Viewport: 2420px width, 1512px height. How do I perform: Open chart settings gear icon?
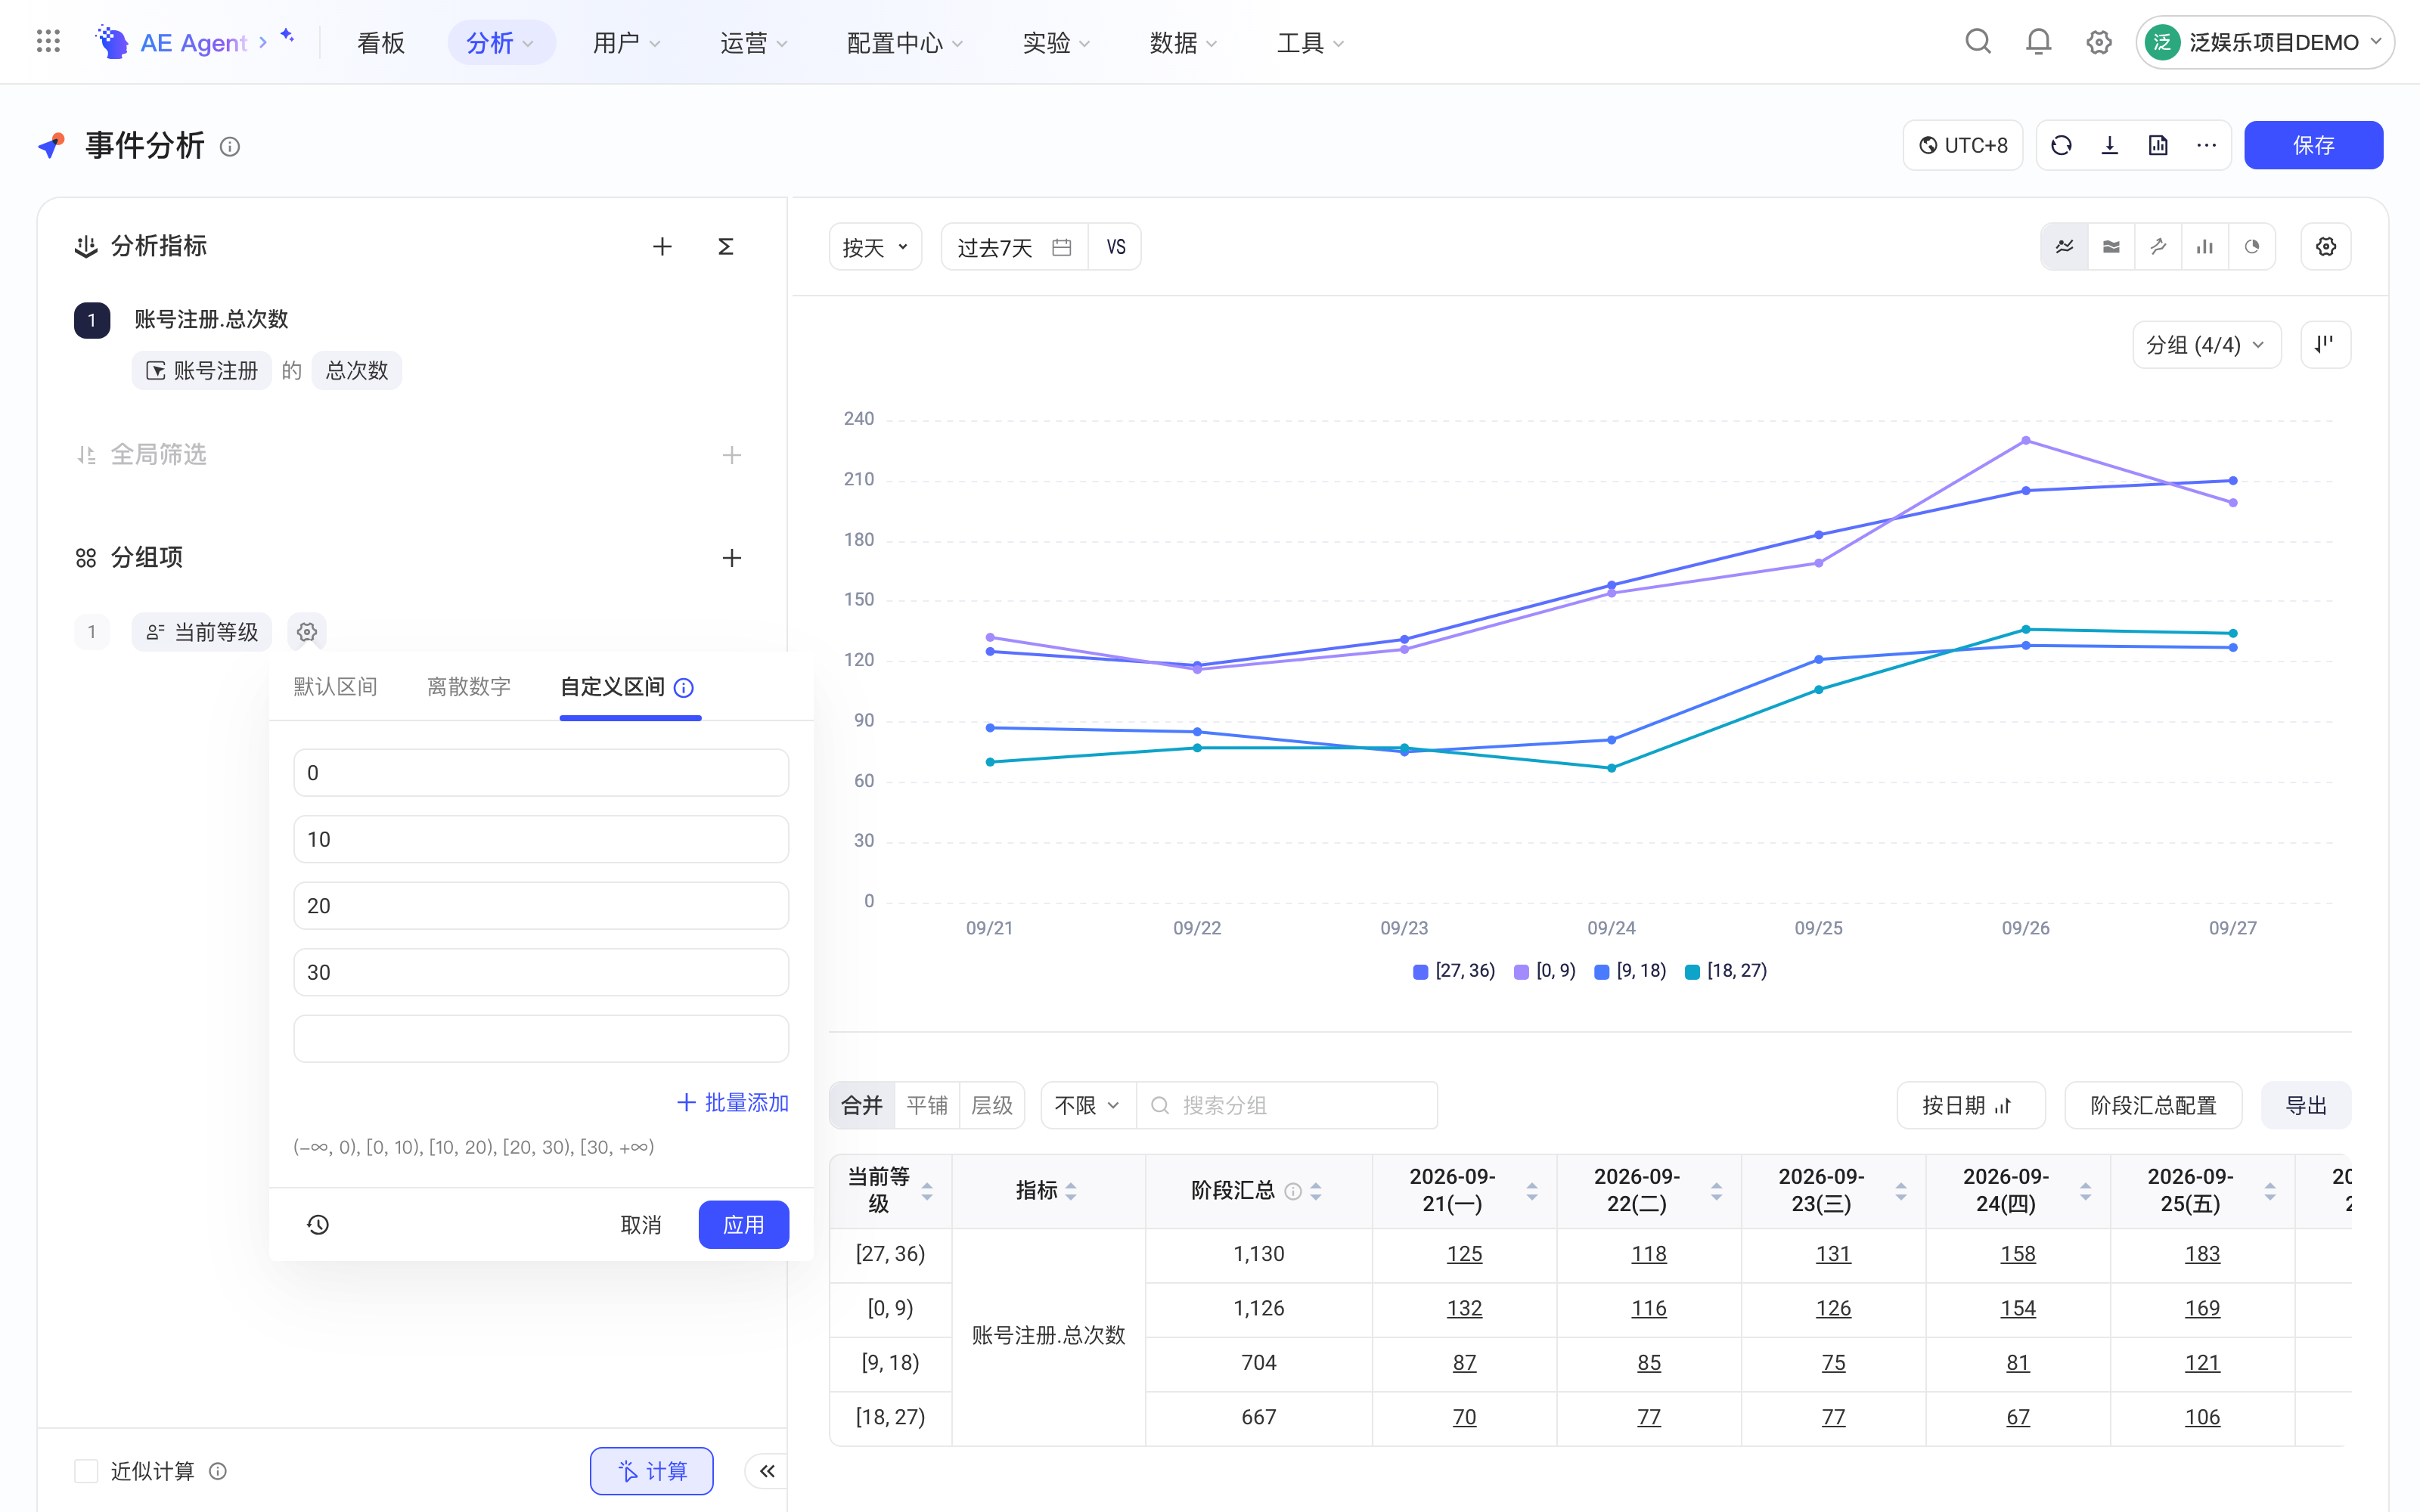coord(2326,247)
